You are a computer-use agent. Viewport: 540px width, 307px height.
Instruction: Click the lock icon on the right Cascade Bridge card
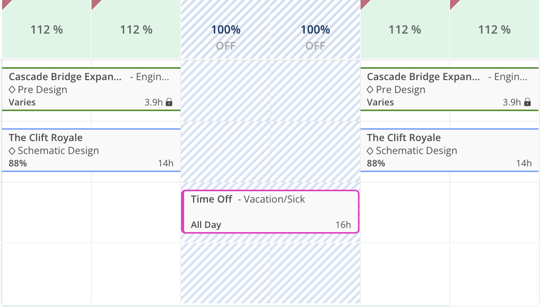click(x=527, y=102)
